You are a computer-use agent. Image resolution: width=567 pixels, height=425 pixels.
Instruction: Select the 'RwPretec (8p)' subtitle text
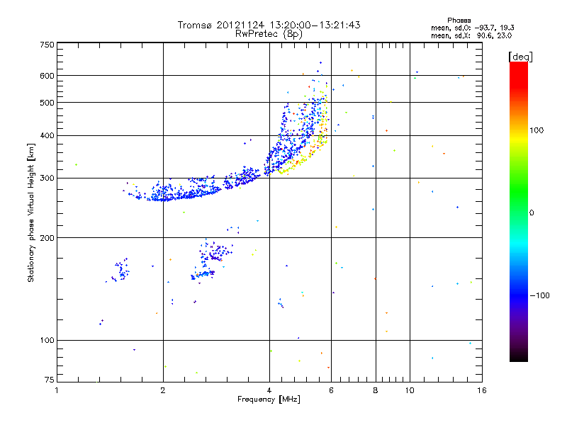pos(269,34)
